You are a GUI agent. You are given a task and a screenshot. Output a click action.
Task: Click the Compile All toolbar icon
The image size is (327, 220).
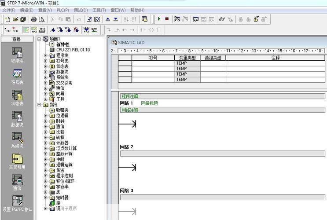click(x=97, y=19)
